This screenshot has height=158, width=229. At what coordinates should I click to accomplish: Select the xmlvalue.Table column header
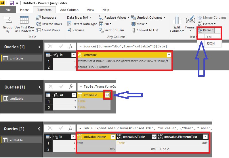136,137
